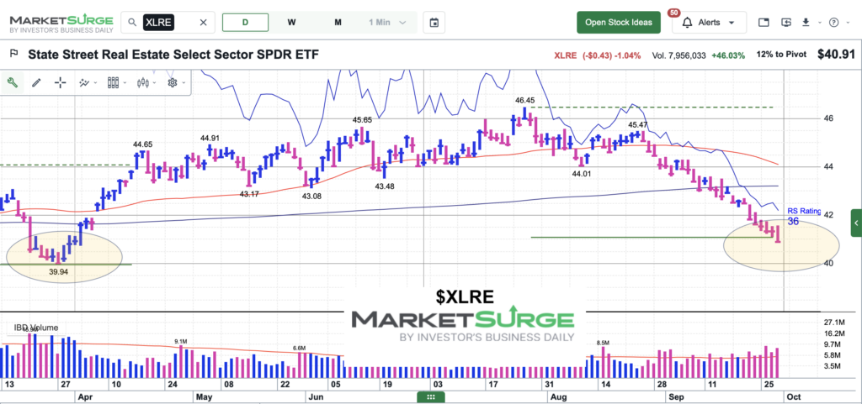Click the XLRE symbol search field
The width and height of the screenshot is (862, 404).
pyautogui.click(x=168, y=23)
